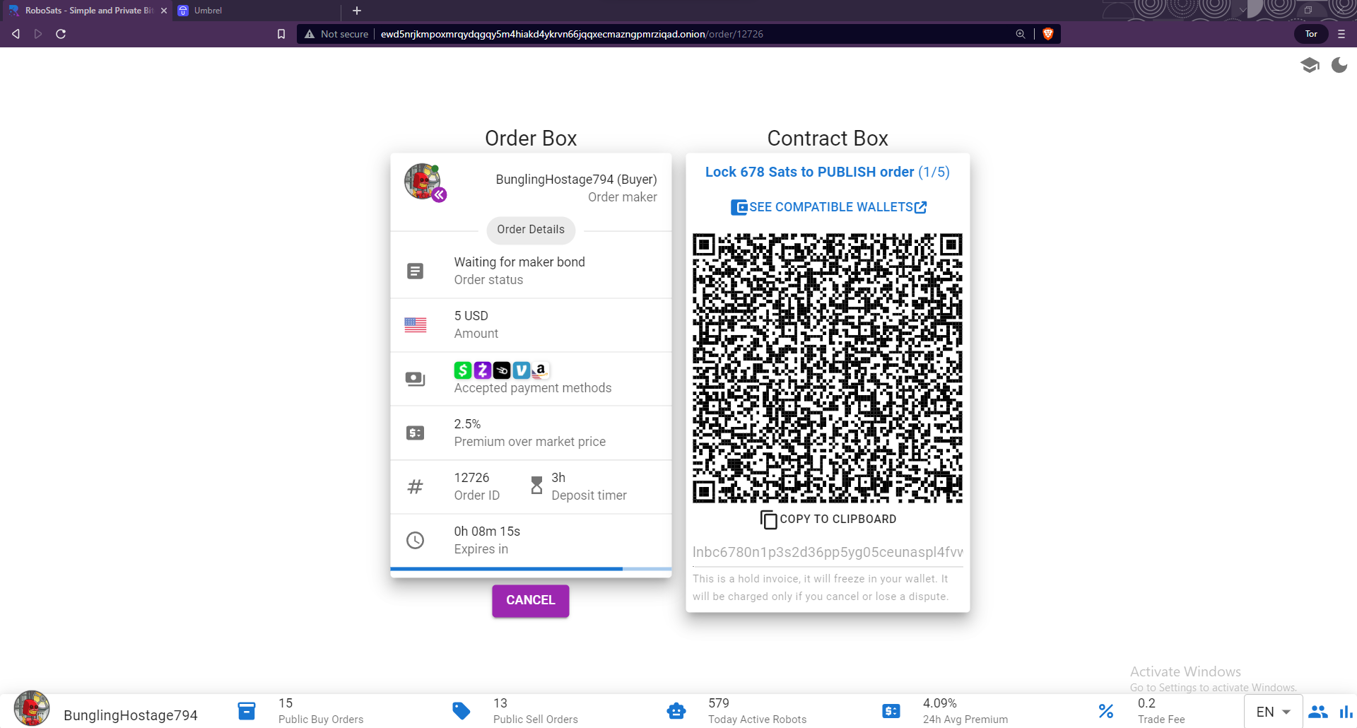Viewport: 1357px width, 728px height.
Task: Click the 24h Avg Premium icon
Action: point(891,711)
